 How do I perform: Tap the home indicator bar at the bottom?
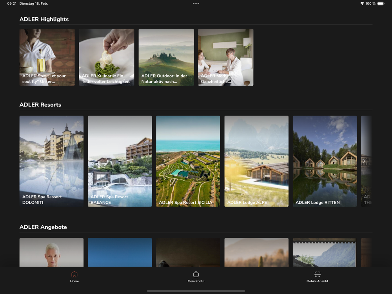coord(196,291)
